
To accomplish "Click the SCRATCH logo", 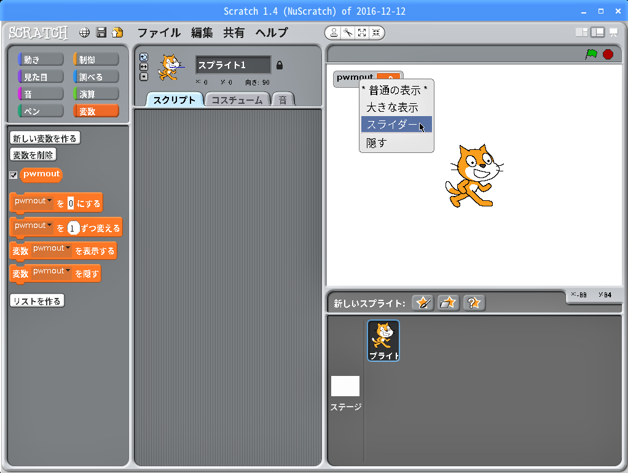I will coord(39,33).
